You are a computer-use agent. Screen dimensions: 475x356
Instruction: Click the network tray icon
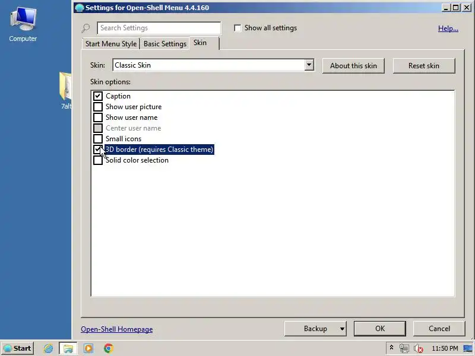tap(404, 348)
